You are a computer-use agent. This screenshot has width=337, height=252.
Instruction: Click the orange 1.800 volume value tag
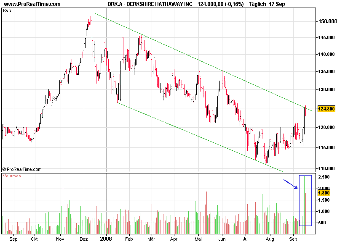coord(324,193)
